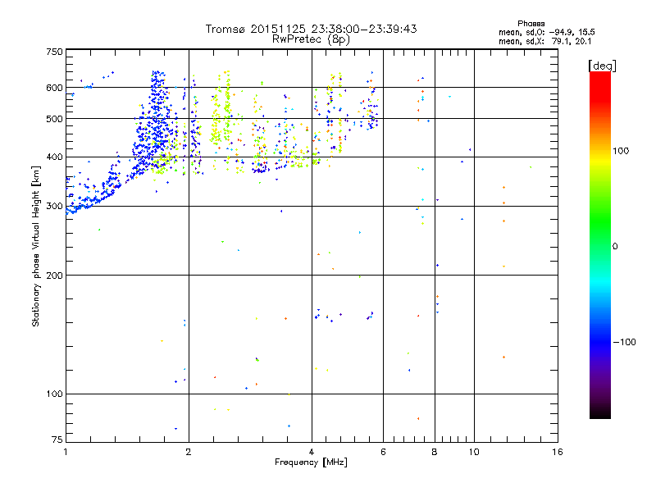Screen dimensions: 656x492
Task: Select the 'mean, sd,O: -94.9, 15.5' line
Action: pos(546,32)
